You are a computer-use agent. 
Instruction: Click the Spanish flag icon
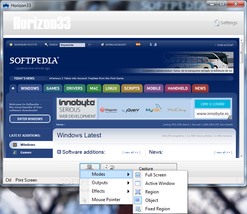[x=138, y=45]
